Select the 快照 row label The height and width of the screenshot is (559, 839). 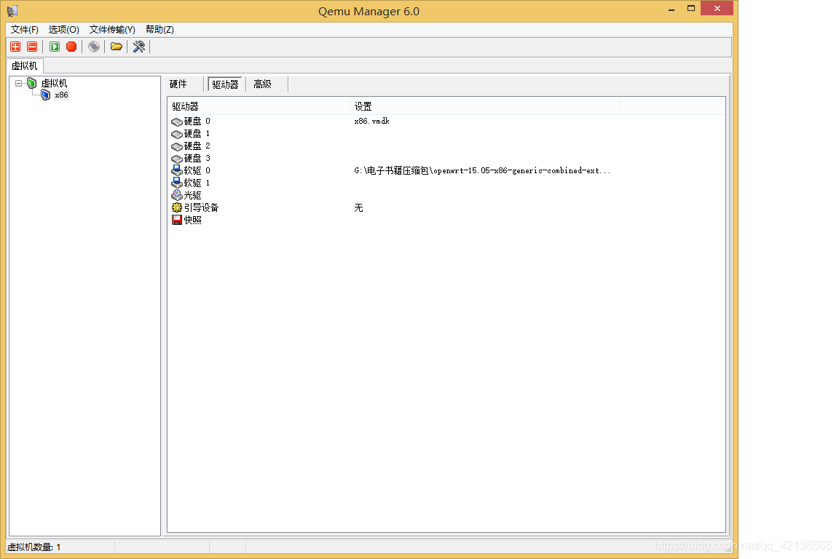tap(192, 220)
